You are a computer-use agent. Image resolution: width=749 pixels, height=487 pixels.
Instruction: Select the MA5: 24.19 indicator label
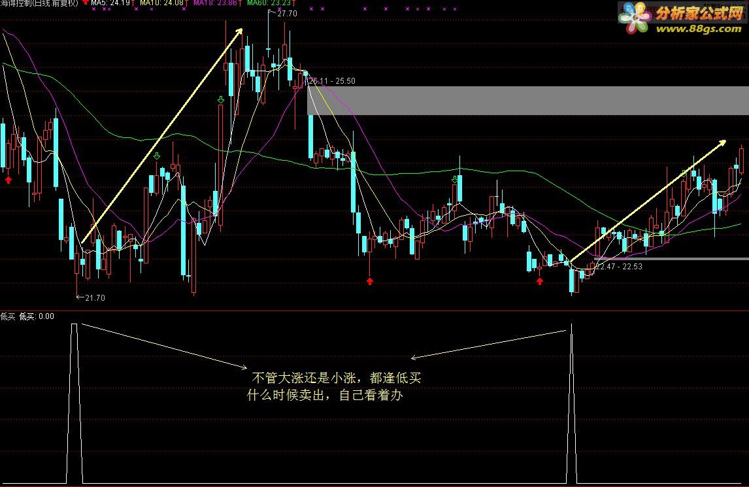110,3
